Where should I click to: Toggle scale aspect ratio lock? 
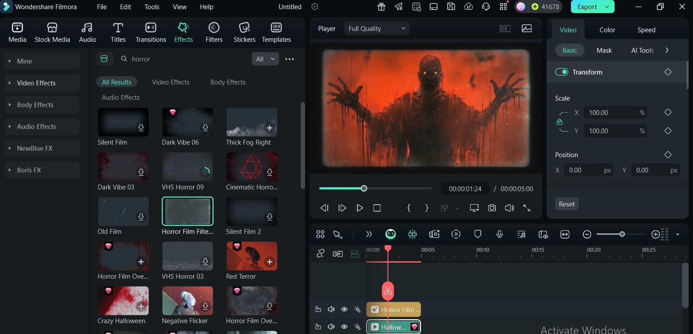(x=560, y=122)
